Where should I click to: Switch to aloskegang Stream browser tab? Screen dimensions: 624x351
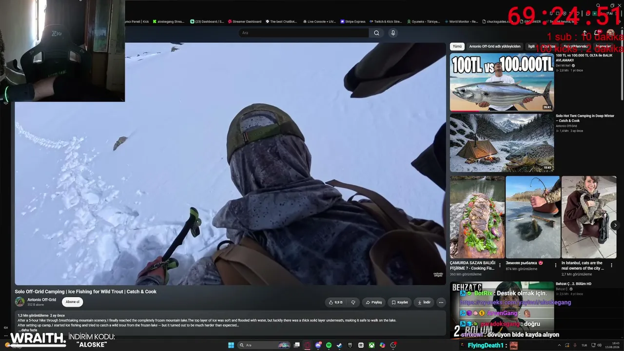coord(169,21)
